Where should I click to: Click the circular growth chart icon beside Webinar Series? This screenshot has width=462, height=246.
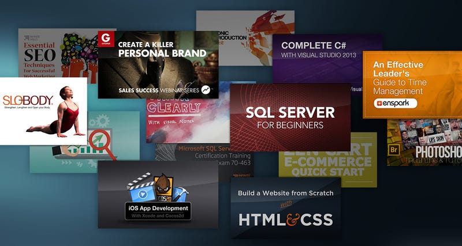[206, 90]
